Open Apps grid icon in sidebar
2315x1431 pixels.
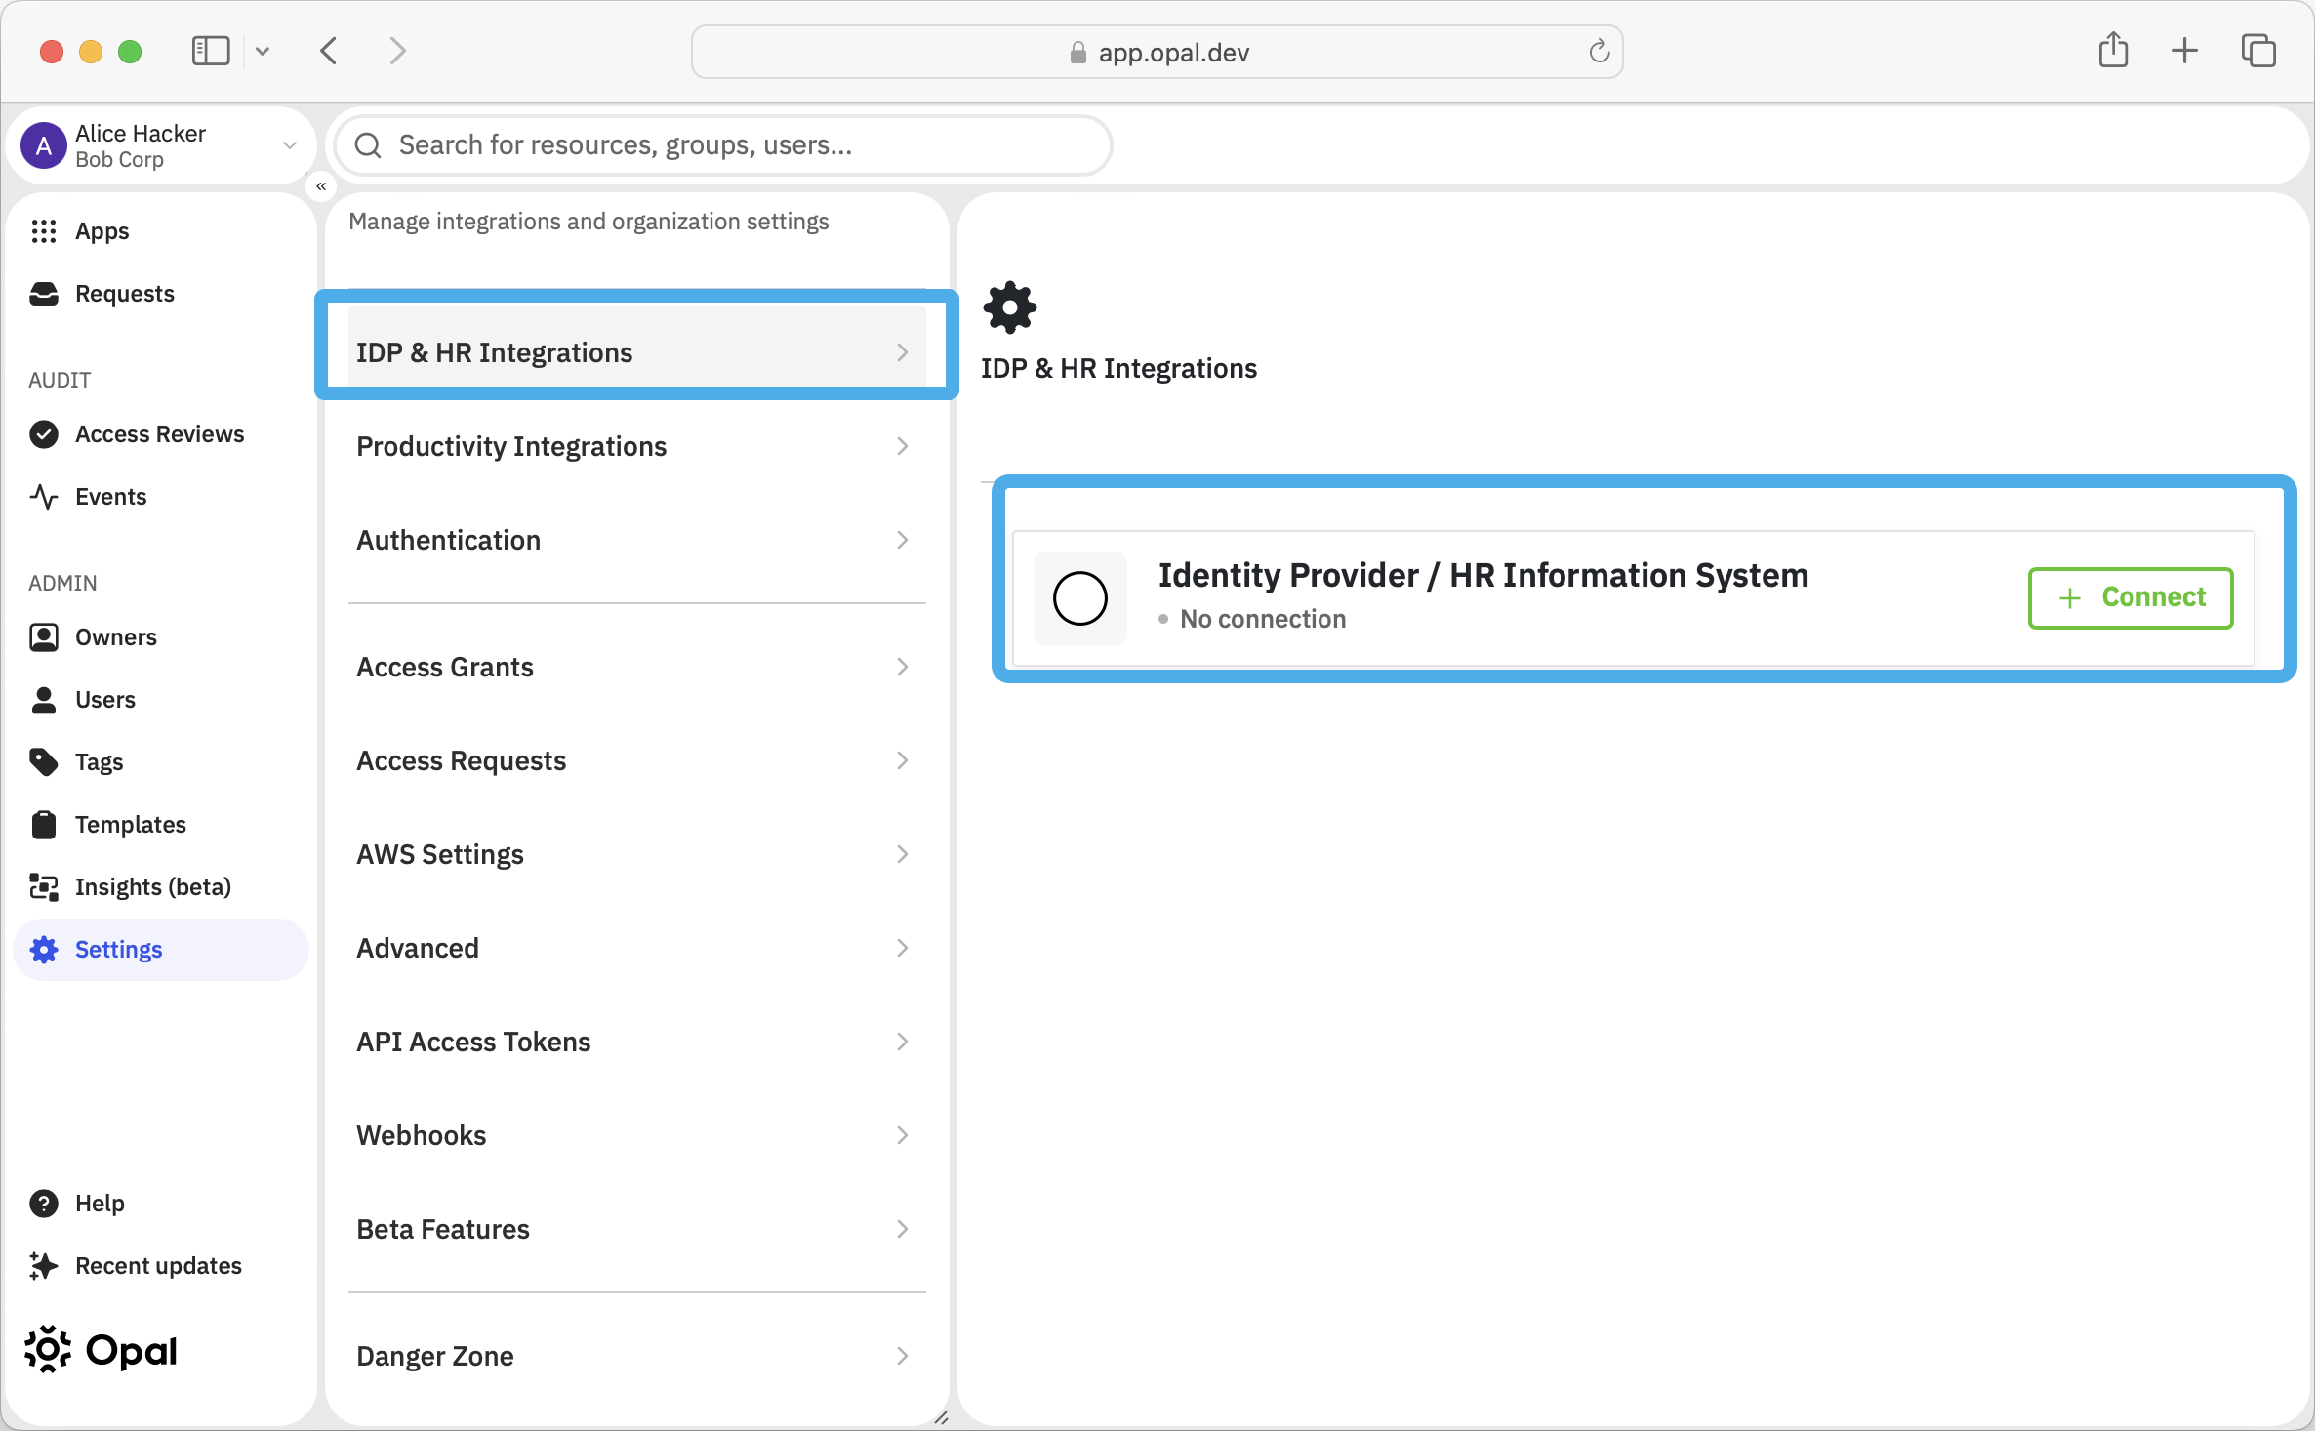pos(43,231)
